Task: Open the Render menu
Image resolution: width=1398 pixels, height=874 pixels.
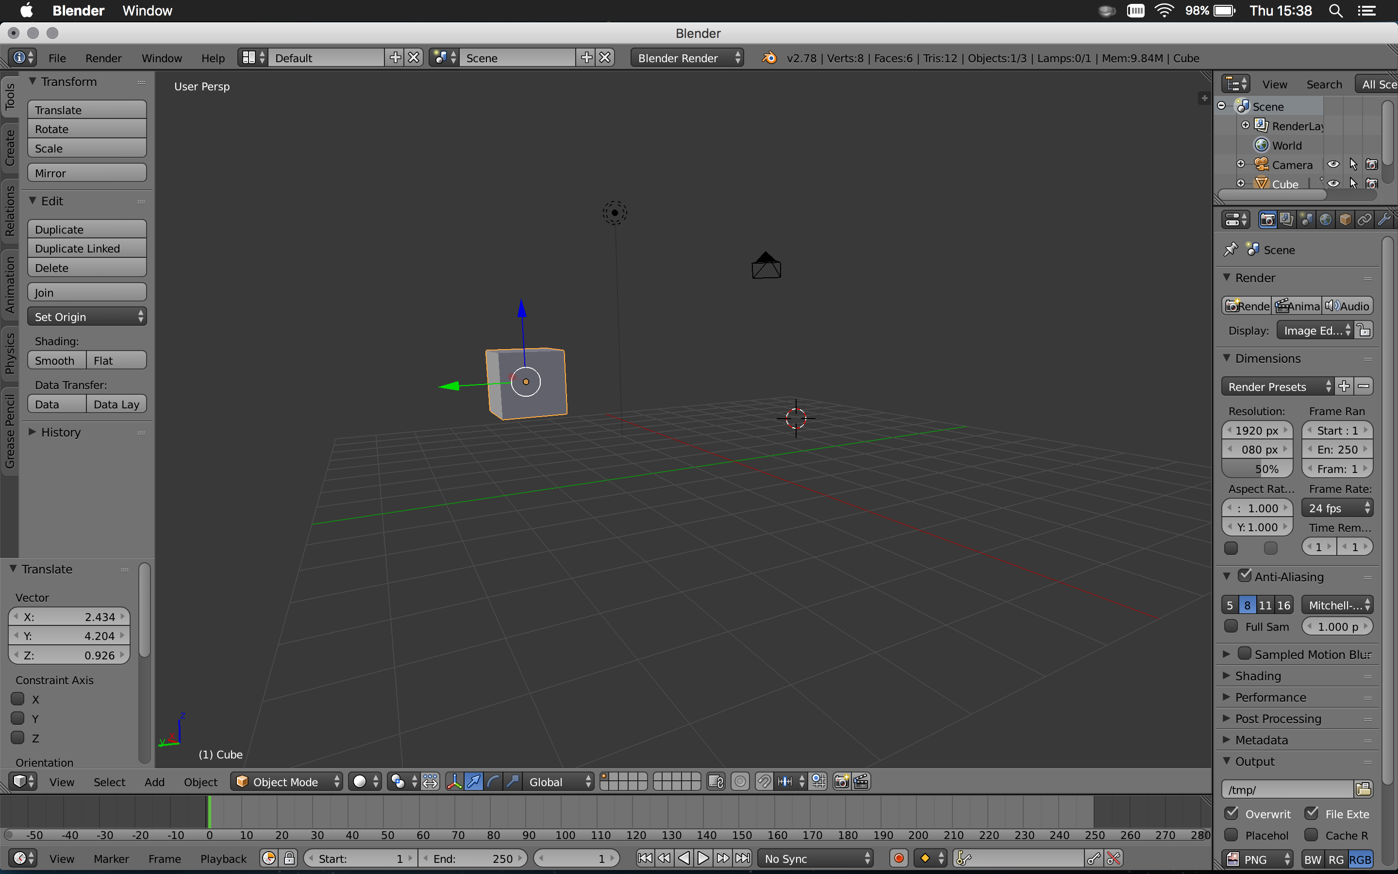Action: click(x=103, y=58)
